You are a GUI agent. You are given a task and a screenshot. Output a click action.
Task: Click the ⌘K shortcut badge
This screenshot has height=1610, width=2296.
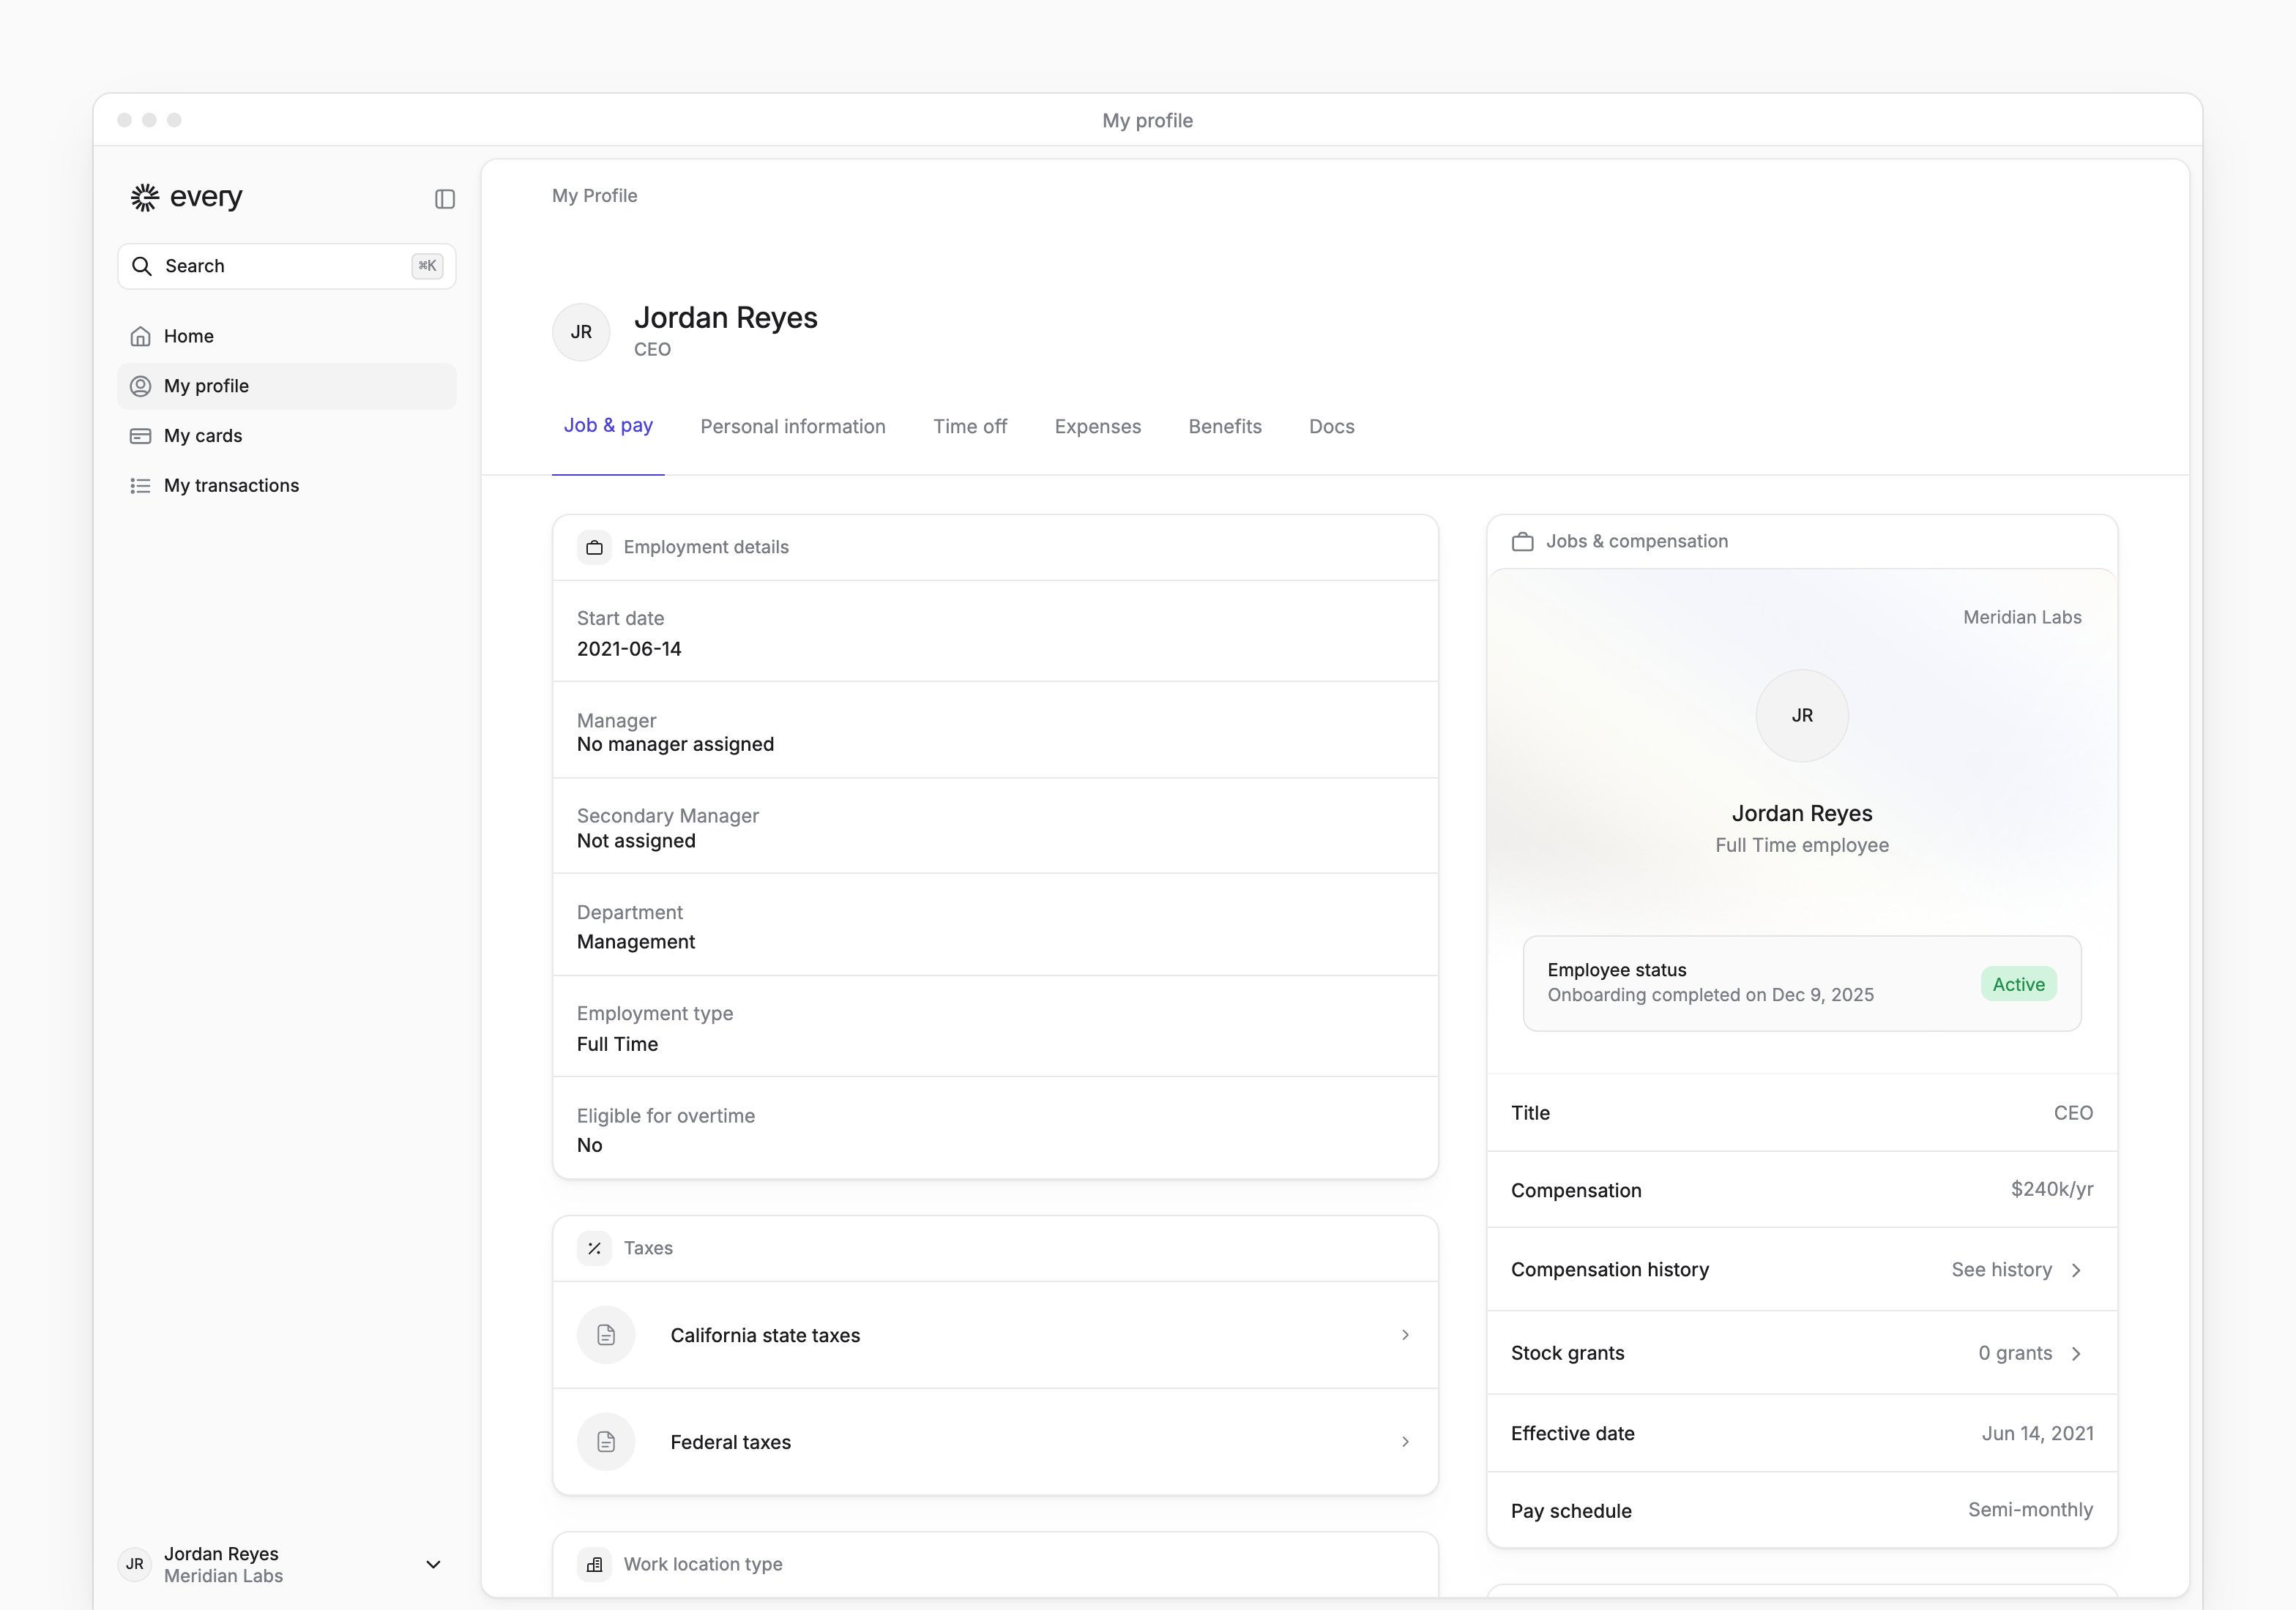click(427, 266)
